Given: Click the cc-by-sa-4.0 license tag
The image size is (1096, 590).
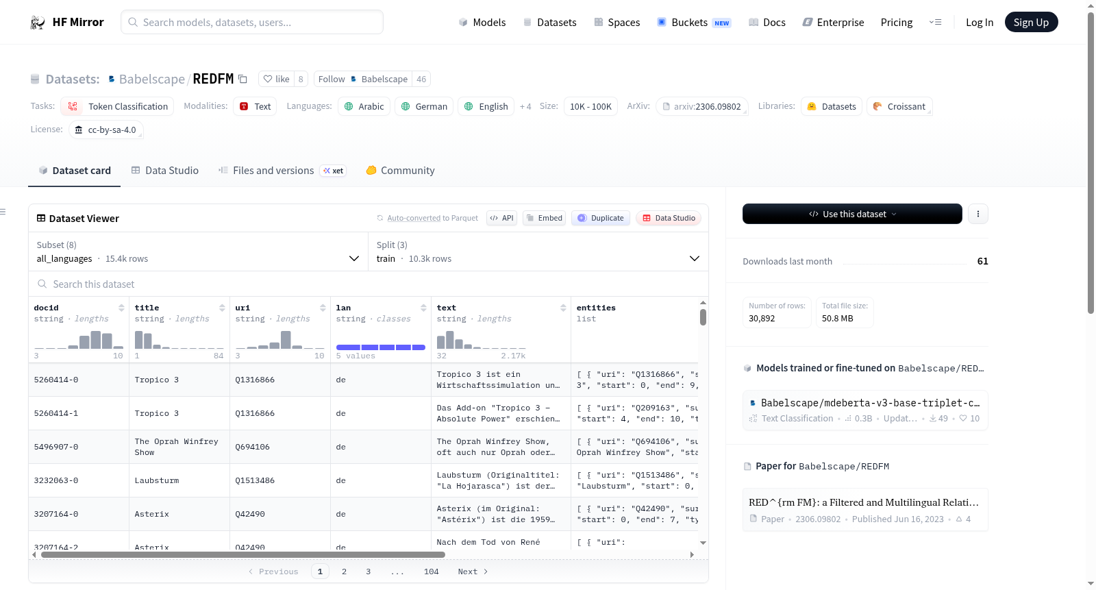Looking at the screenshot, I should tap(106, 130).
